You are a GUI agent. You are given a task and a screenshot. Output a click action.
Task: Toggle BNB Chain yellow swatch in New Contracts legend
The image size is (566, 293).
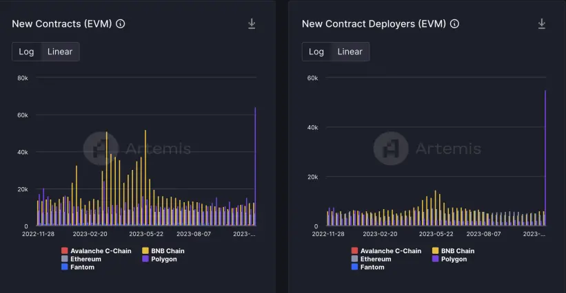point(145,250)
